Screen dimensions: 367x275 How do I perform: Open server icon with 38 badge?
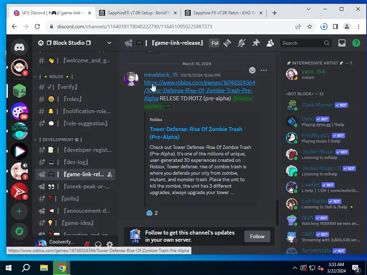pos(19,111)
